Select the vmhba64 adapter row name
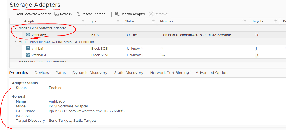The width and height of the screenshot is (286, 130). click(39, 55)
